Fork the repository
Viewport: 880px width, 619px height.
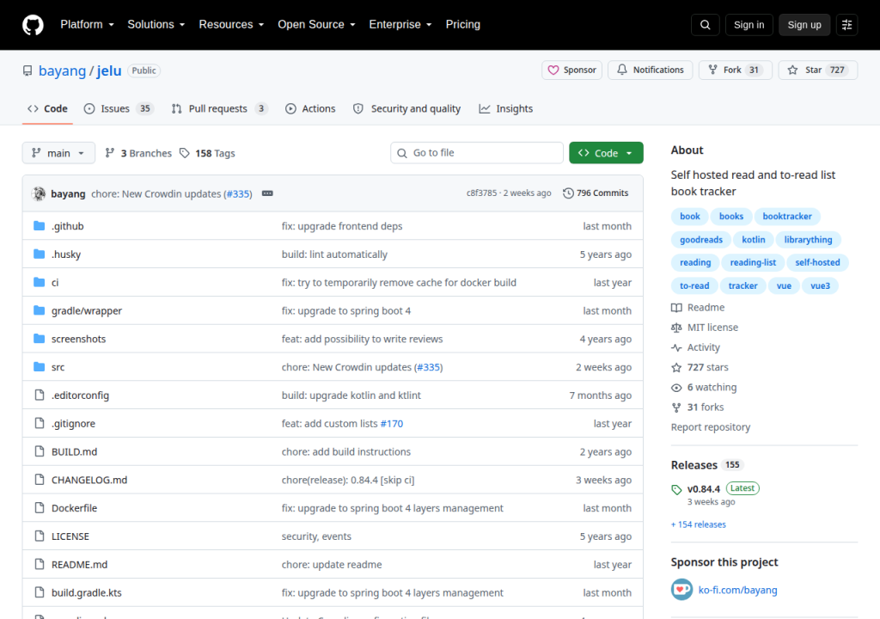point(736,70)
